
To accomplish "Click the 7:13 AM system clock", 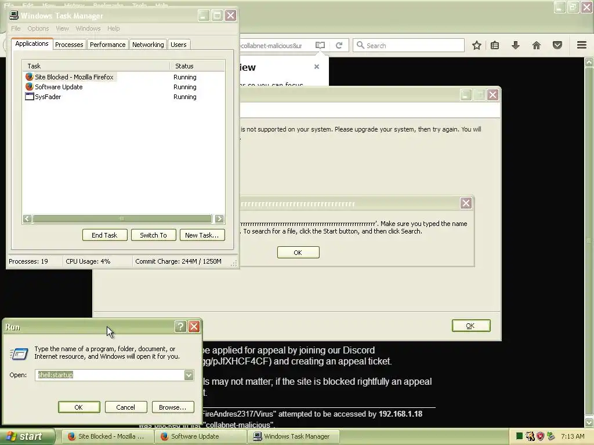I will tap(573, 436).
